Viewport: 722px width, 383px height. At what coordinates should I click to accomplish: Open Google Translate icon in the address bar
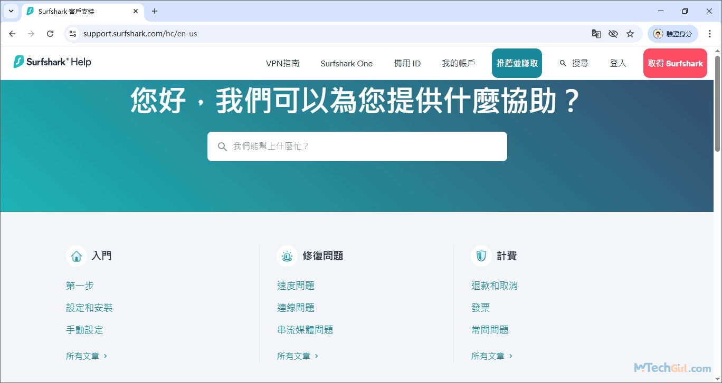point(596,33)
